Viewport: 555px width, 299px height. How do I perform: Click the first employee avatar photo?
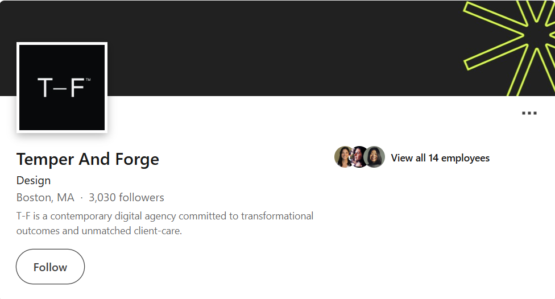[x=343, y=157]
